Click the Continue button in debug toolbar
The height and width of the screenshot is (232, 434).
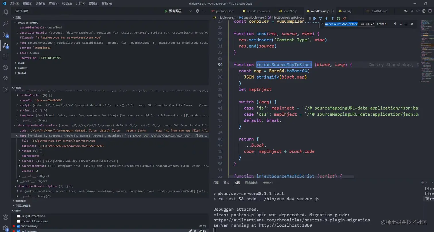(314, 18)
